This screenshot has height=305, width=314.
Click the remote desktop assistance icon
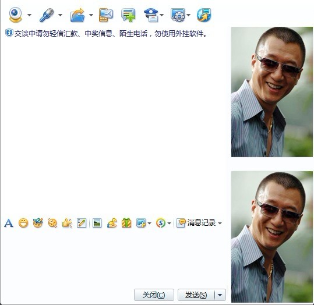pos(178,15)
